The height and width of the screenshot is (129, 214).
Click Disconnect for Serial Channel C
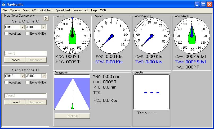tap(36, 60)
